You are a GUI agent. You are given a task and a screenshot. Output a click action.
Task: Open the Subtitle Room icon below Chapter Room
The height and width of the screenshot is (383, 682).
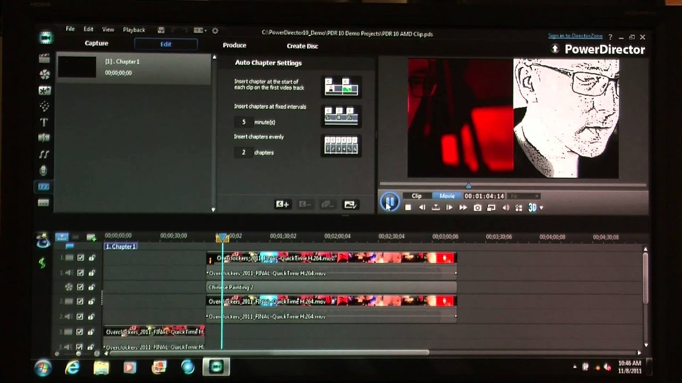tap(44, 203)
